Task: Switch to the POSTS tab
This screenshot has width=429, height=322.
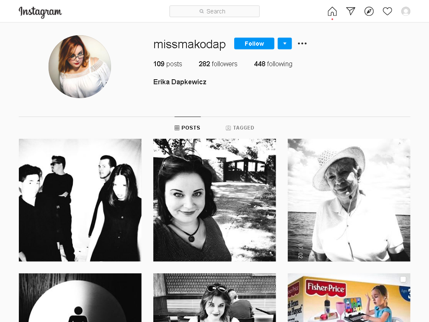Action: pos(187,128)
